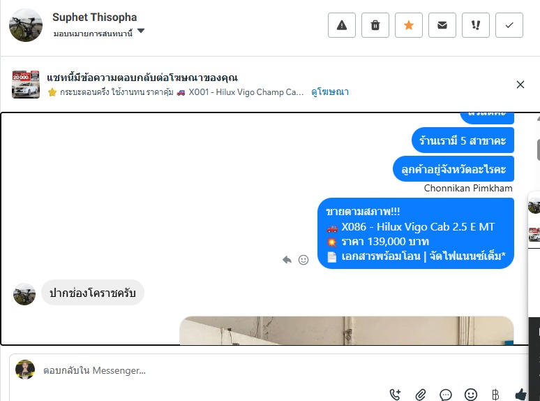React with emoji to the X086 message
This screenshot has width=540, height=401.
[303, 260]
